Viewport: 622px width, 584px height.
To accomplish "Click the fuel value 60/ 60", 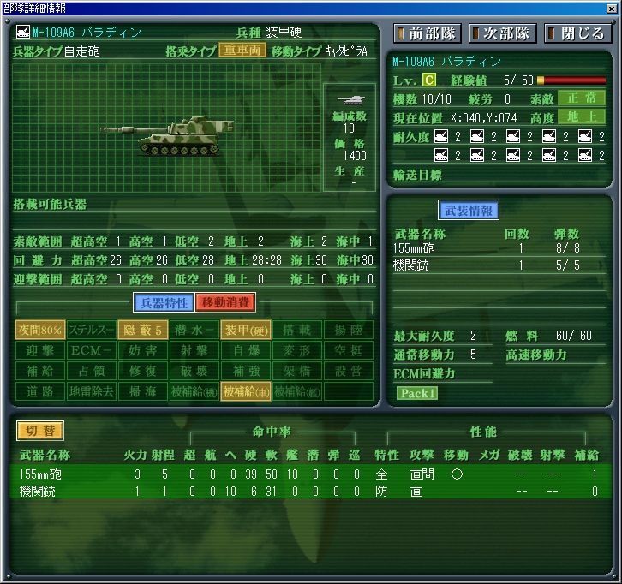I will [574, 336].
